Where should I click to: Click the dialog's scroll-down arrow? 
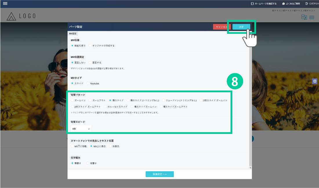(250, 167)
